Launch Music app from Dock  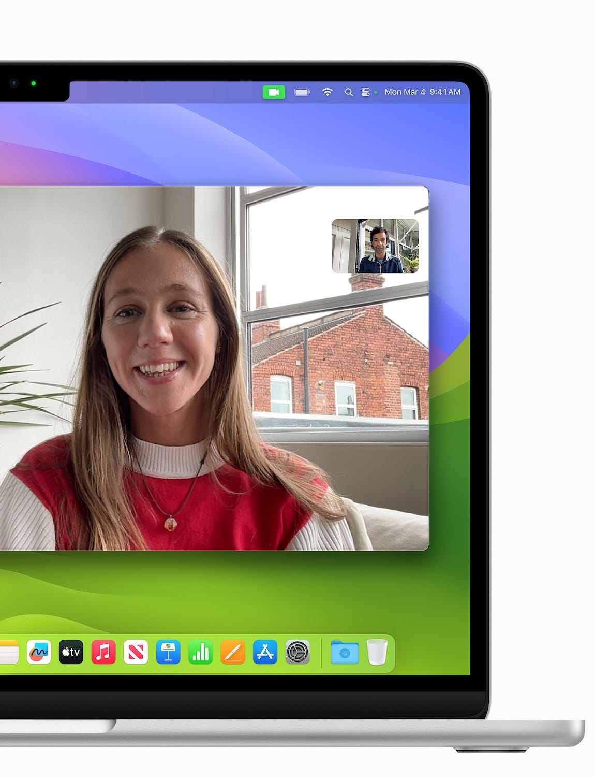pyautogui.click(x=103, y=652)
